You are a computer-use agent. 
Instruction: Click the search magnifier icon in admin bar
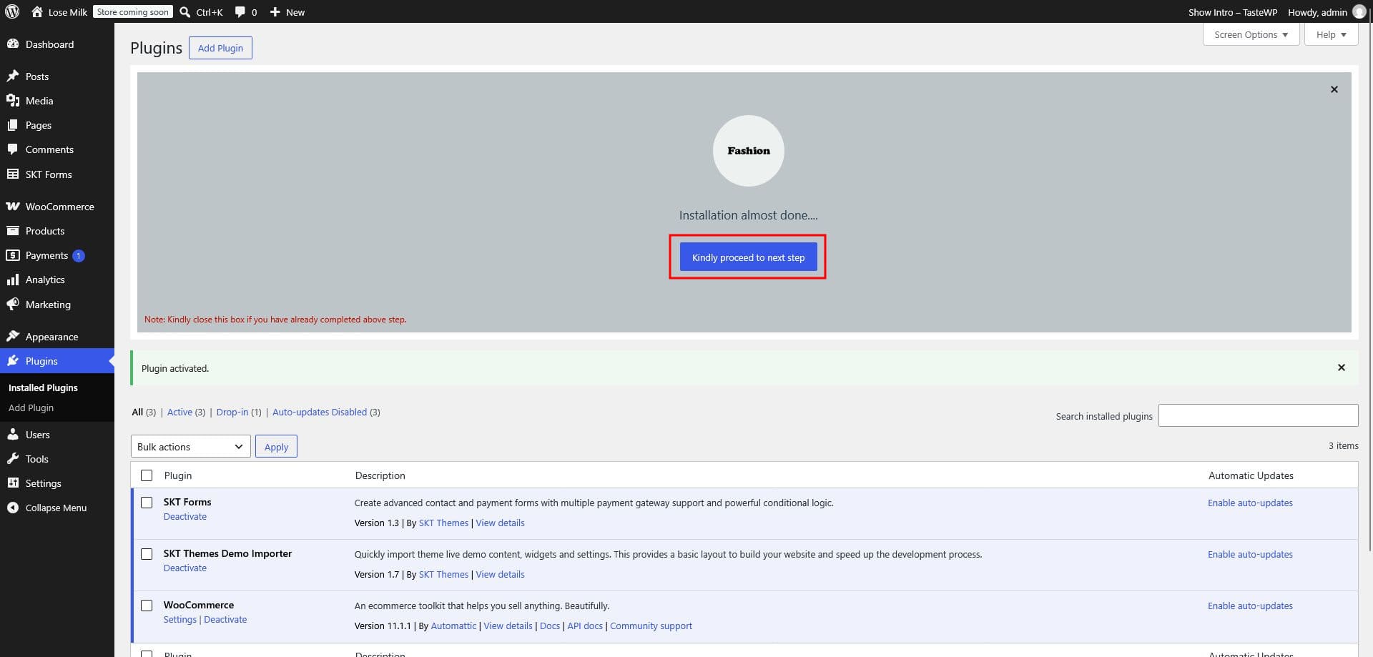[x=184, y=11]
